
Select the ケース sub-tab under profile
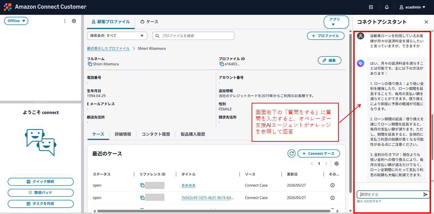pos(98,134)
